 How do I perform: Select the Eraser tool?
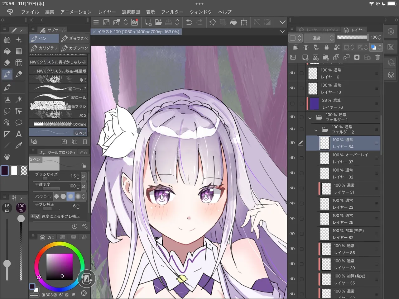7,63
